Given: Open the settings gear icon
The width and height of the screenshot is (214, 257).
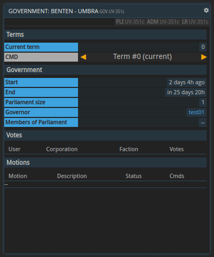Looking at the screenshot, I should pyautogui.click(x=206, y=11).
